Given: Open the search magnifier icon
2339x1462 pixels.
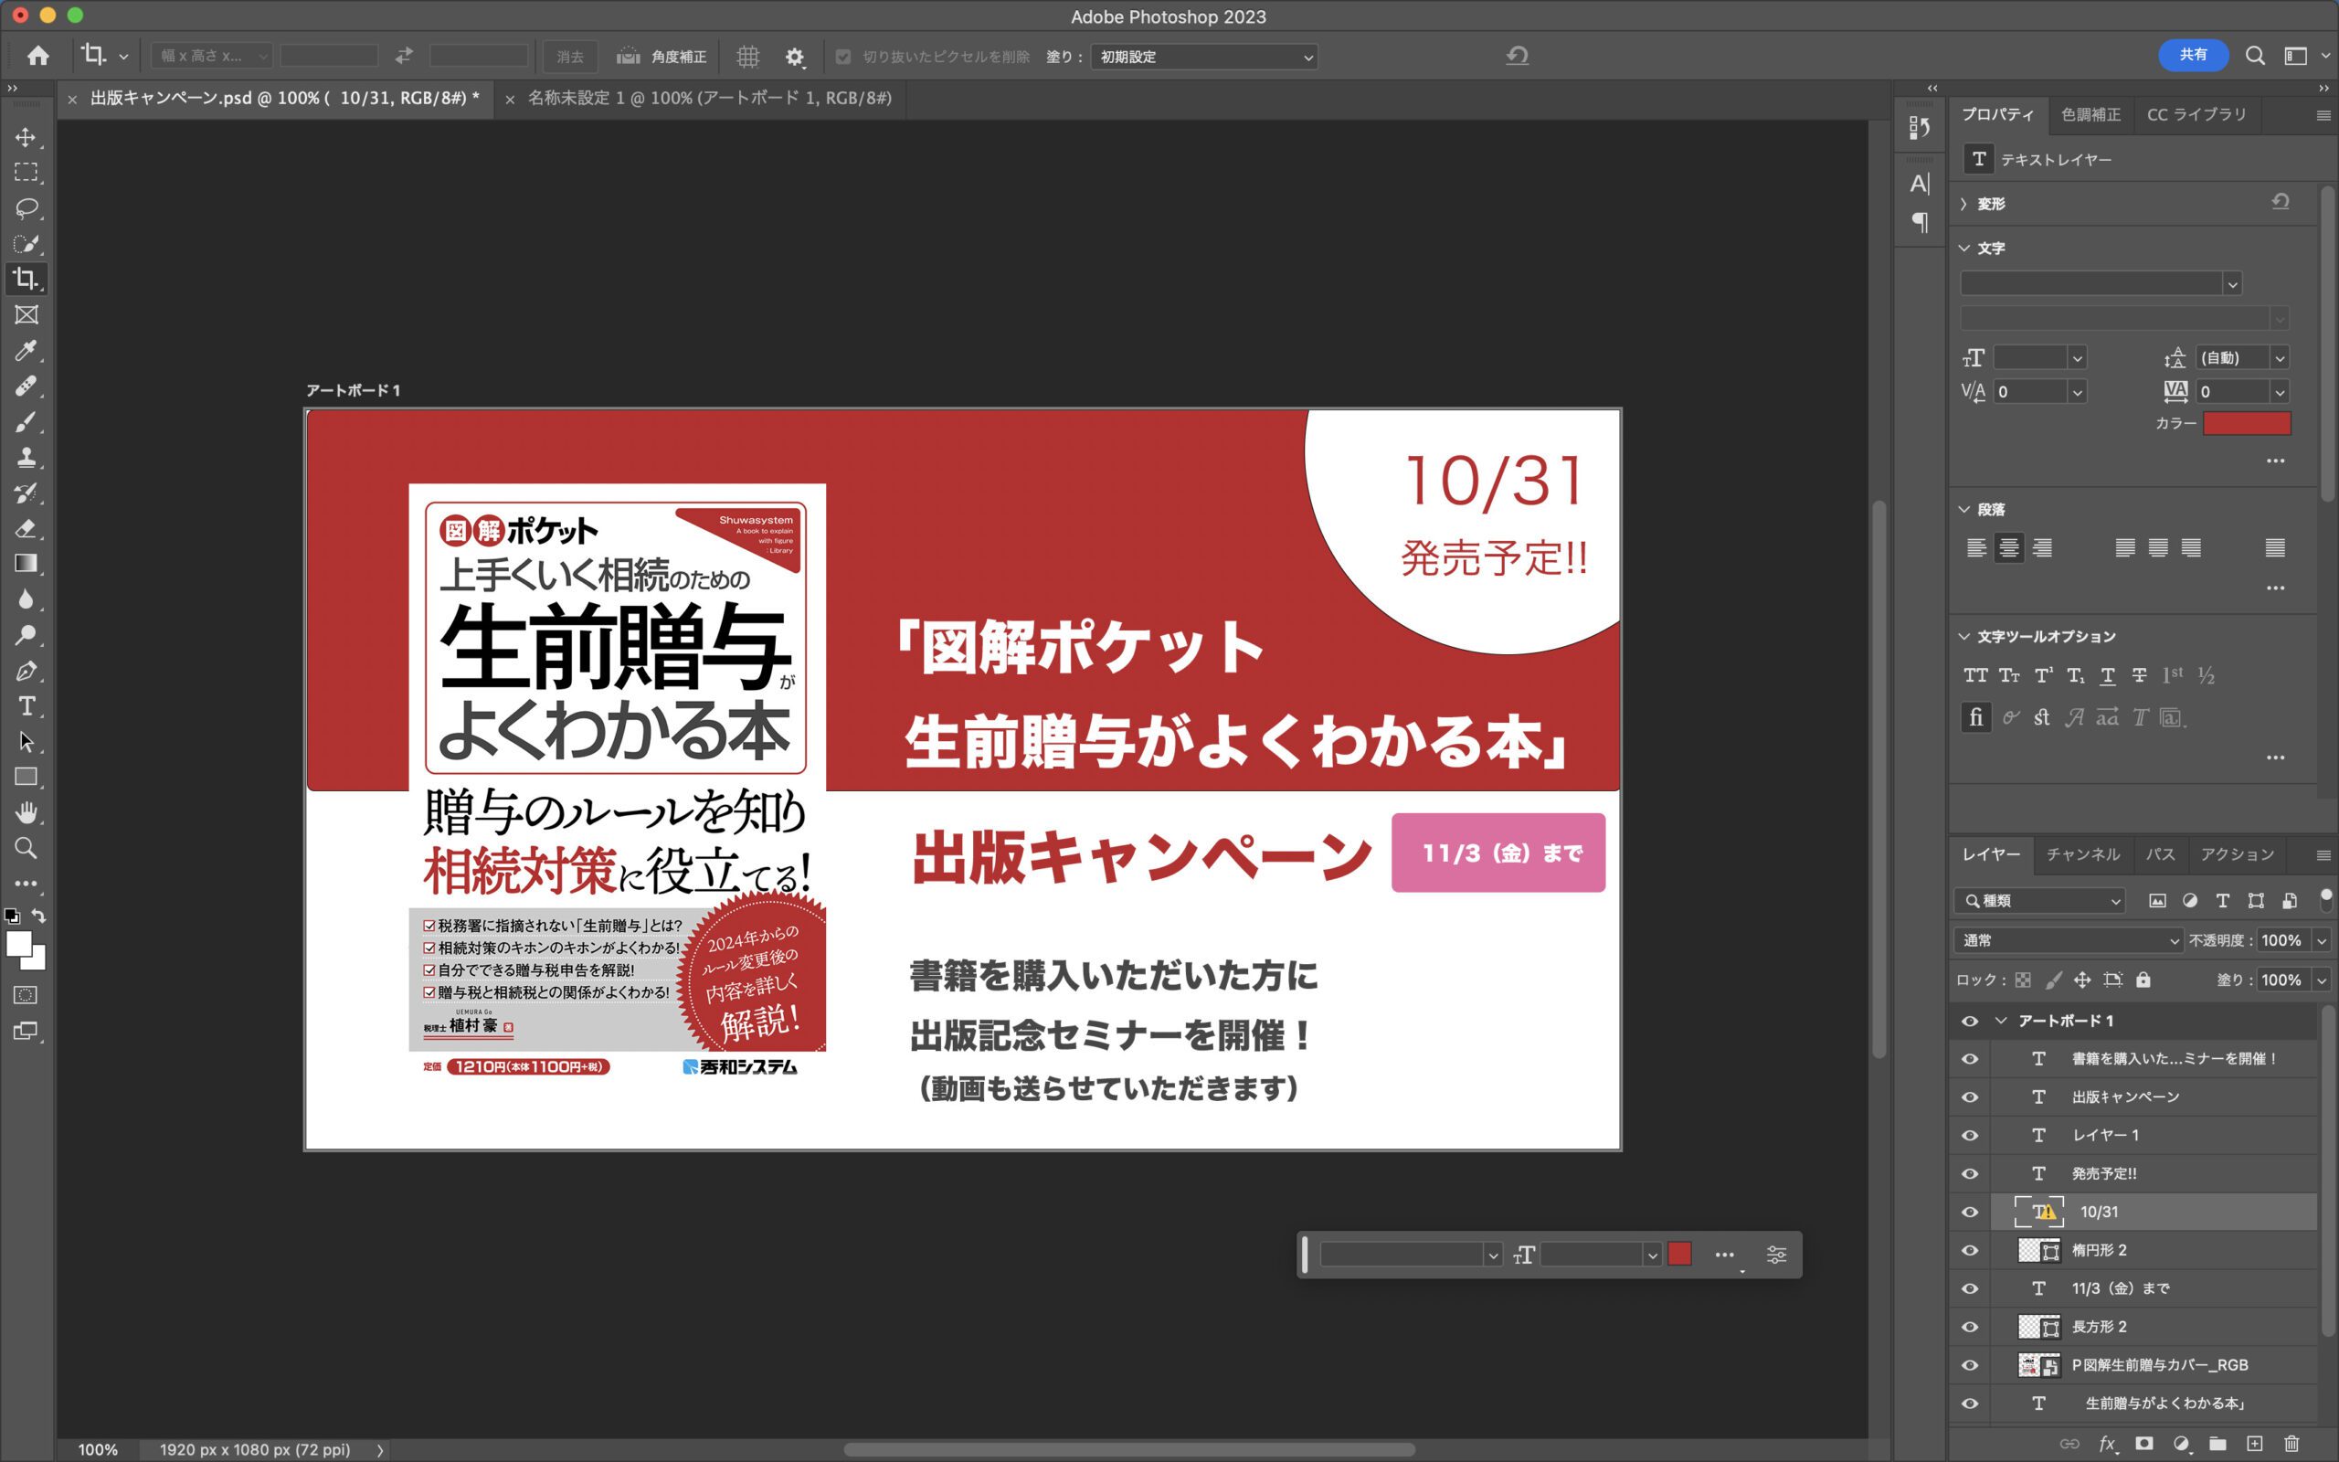Looking at the screenshot, I should pos(2254,56).
